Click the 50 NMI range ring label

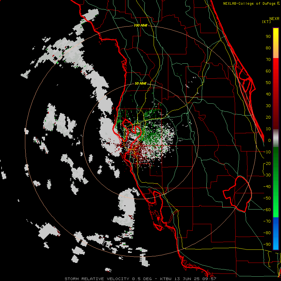[140, 83]
